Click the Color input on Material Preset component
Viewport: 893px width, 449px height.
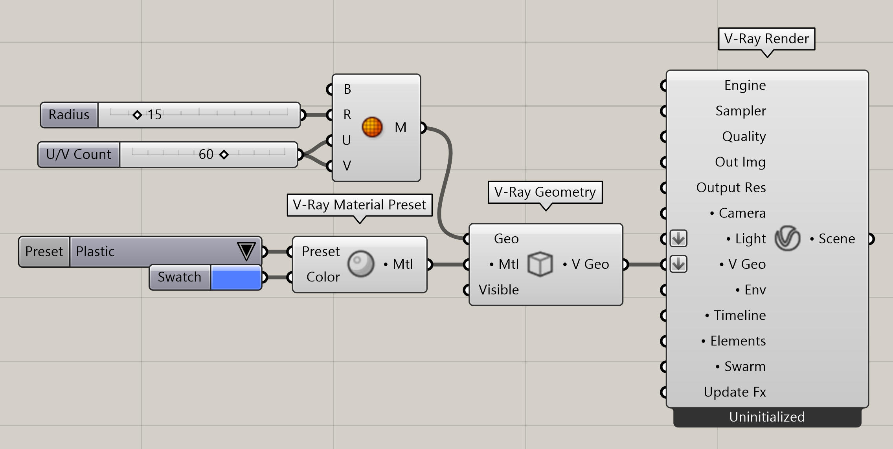pyautogui.click(x=323, y=277)
